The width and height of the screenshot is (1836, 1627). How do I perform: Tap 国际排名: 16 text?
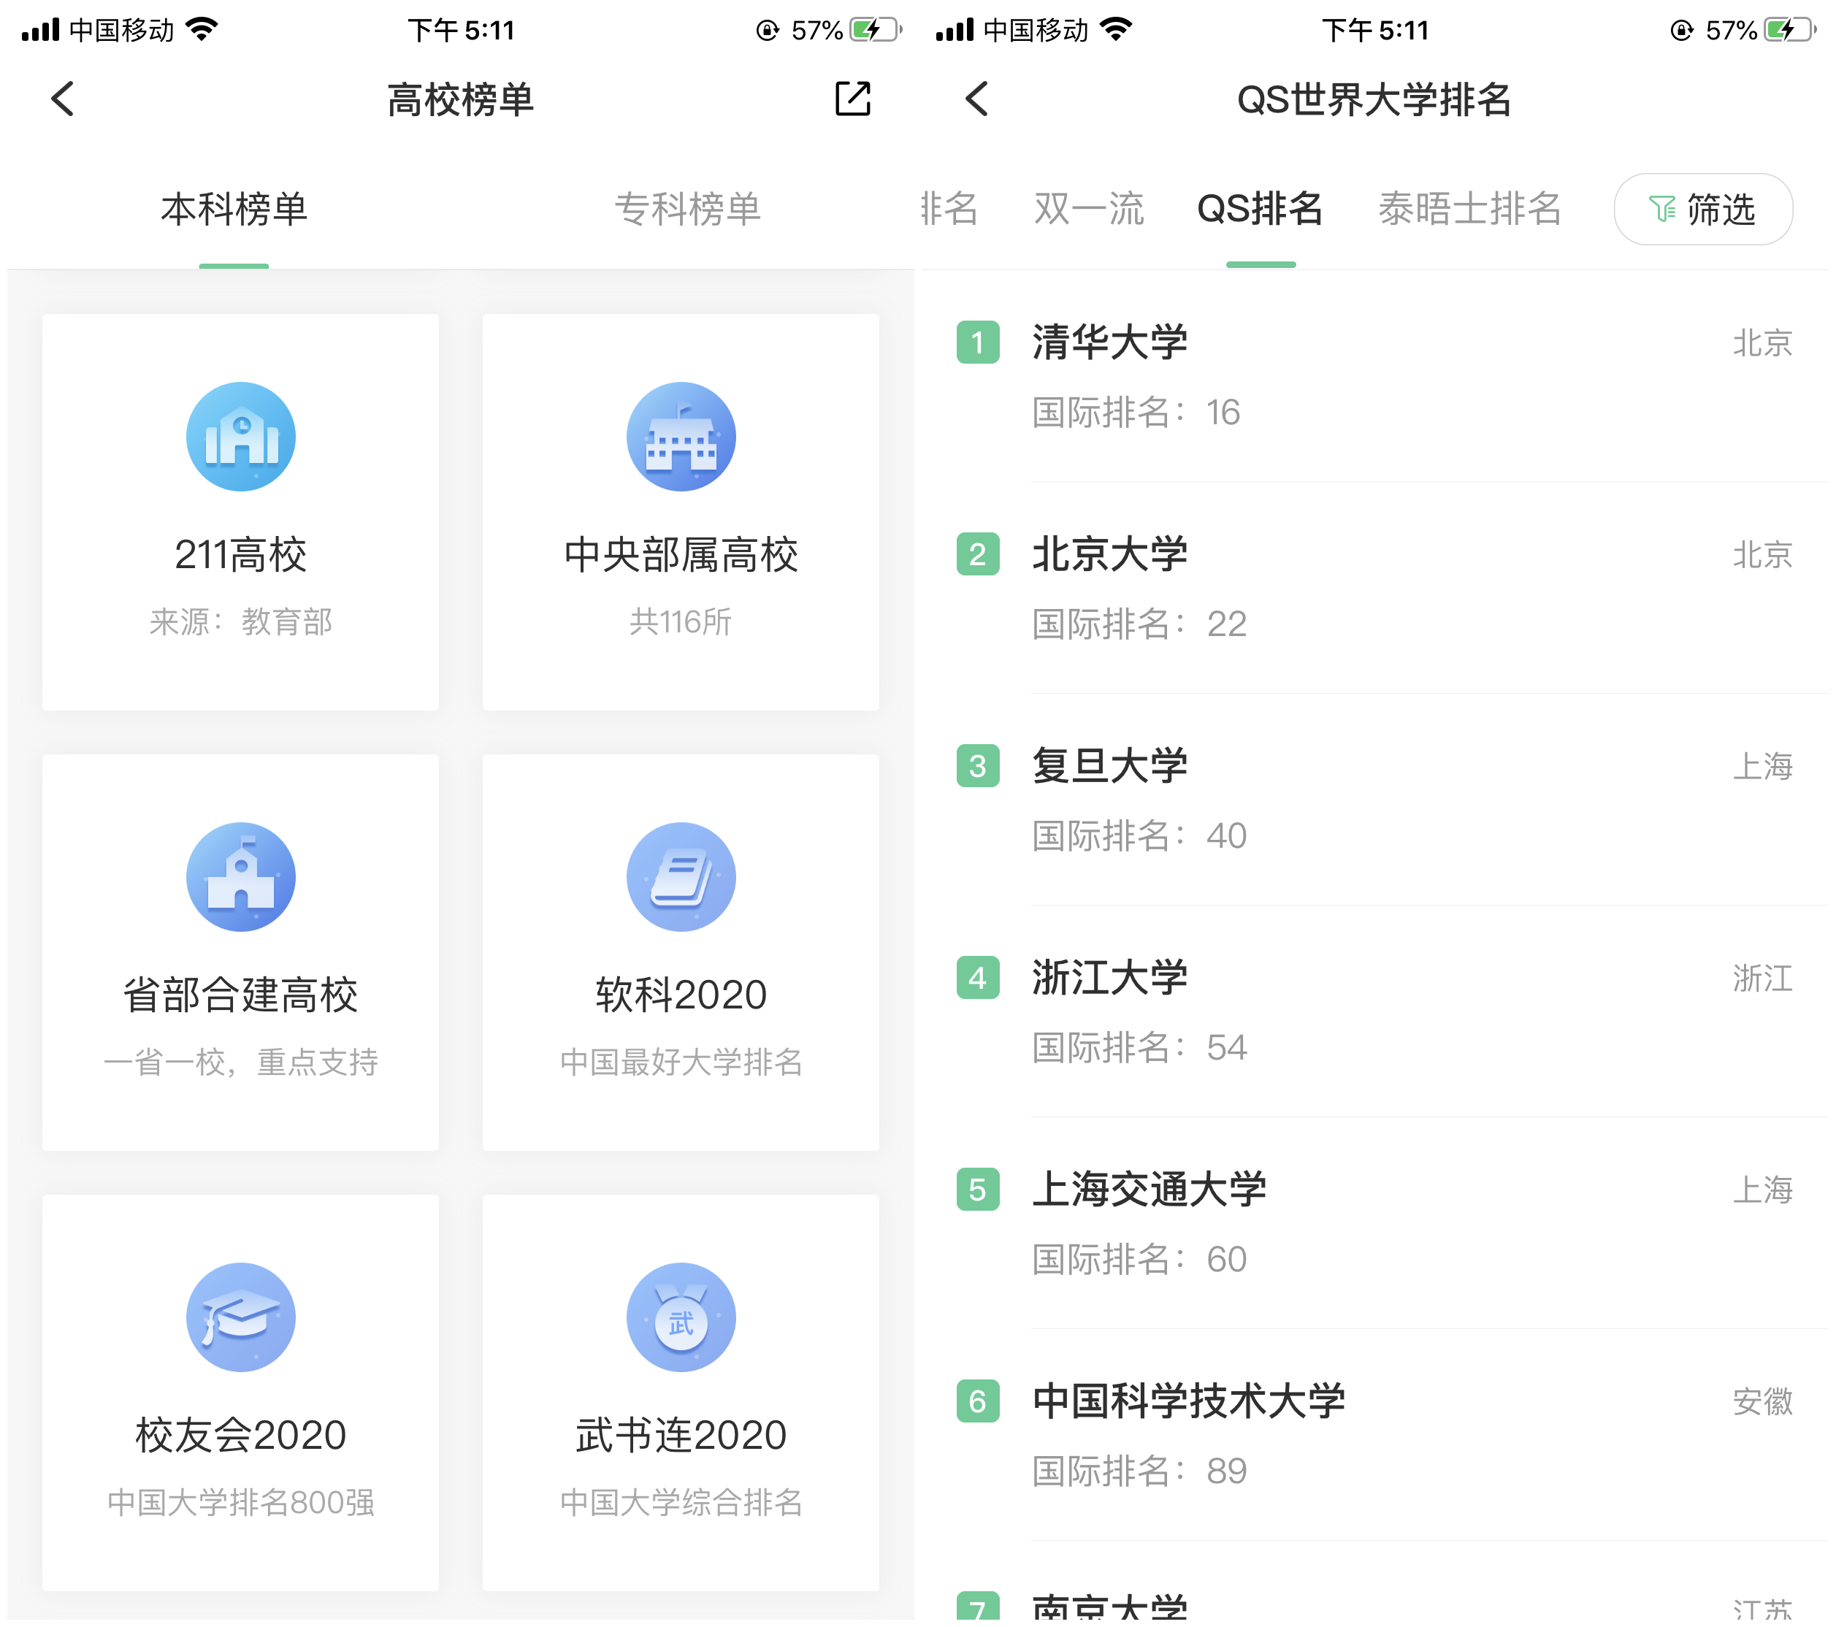pos(1136,413)
